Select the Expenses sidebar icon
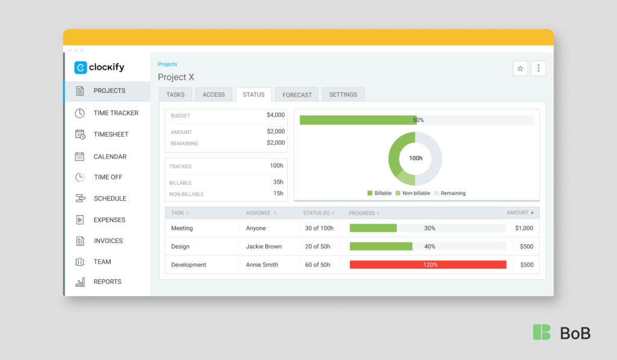The image size is (617, 360). 79,219
